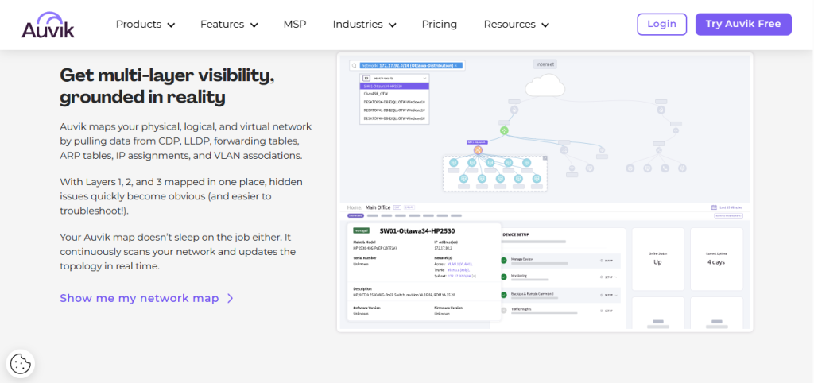Expand the Features menu
This screenshot has width=814, height=383.
(x=229, y=25)
